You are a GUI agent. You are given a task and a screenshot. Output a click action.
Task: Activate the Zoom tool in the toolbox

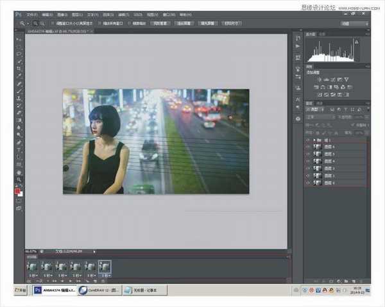pyautogui.click(x=18, y=180)
